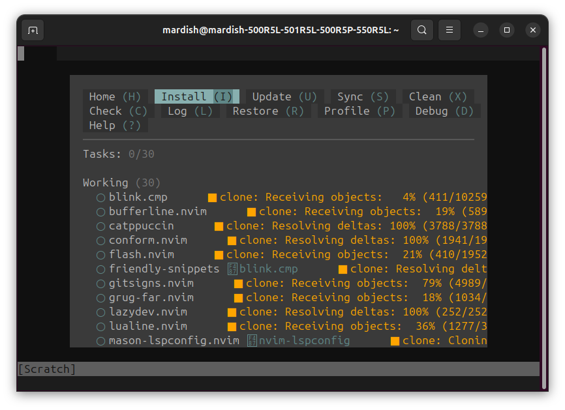Click the circle marker beside lazydev.nvim
This screenshot has height=410, width=565.
pos(100,312)
